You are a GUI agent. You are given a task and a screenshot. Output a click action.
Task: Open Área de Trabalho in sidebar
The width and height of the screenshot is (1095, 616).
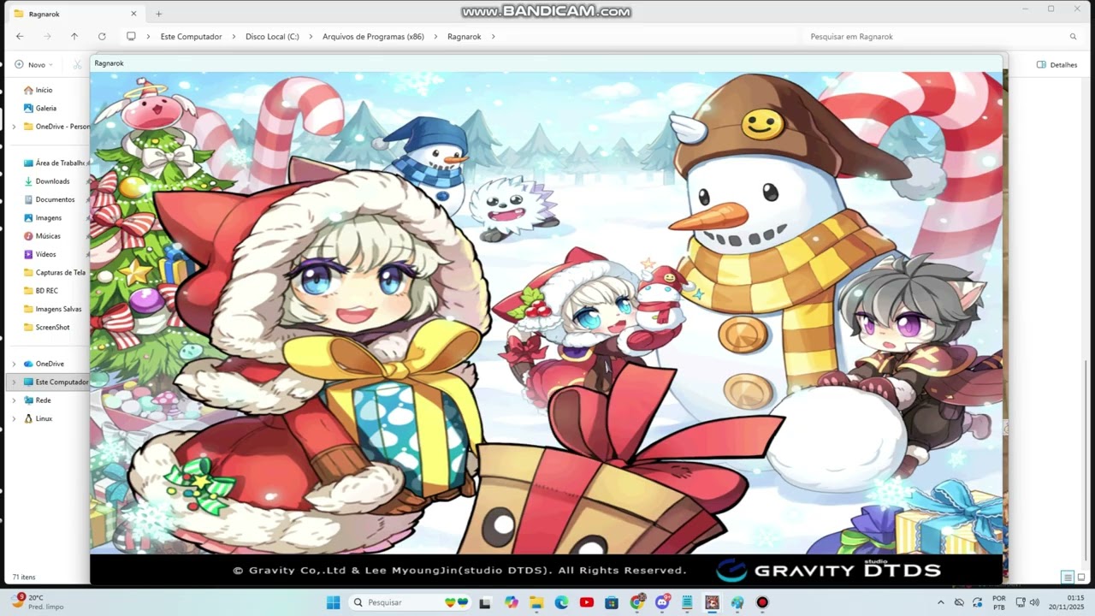pyautogui.click(x=55, y=163)
